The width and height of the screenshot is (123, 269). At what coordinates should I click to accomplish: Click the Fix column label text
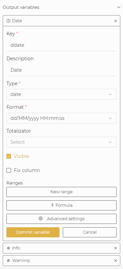(x=27, y=170)
